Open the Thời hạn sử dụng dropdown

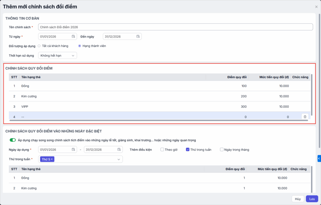pos(57,56)
